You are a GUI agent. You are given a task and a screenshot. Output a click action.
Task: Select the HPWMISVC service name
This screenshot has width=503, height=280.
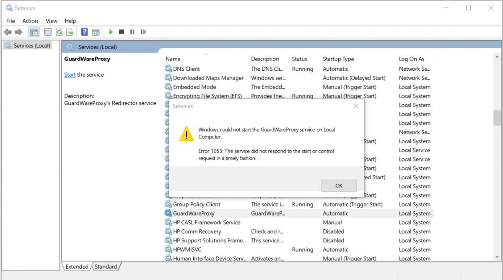[187, 249]
